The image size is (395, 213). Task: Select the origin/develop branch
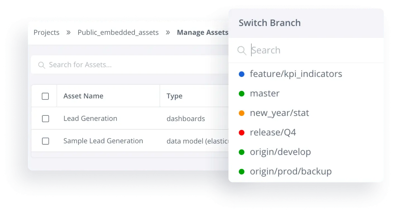pos(280,152)
